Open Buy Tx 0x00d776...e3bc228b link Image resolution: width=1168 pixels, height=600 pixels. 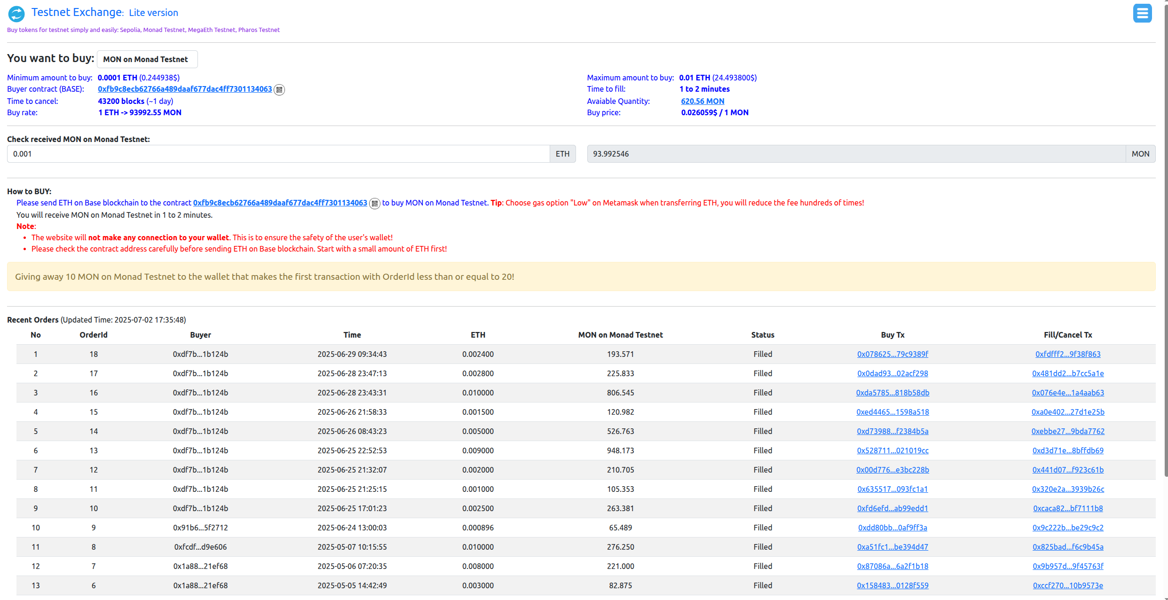point(892,470)
